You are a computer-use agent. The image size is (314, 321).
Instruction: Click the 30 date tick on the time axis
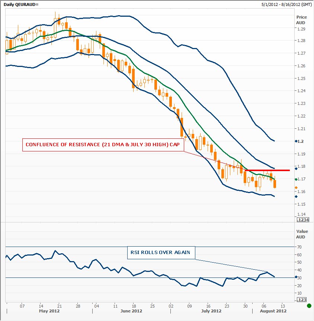[246, 306]
